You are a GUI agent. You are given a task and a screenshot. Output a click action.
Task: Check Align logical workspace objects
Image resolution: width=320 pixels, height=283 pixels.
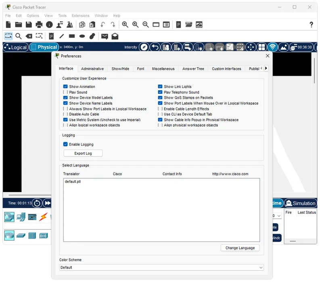click(x=65, y=125)
